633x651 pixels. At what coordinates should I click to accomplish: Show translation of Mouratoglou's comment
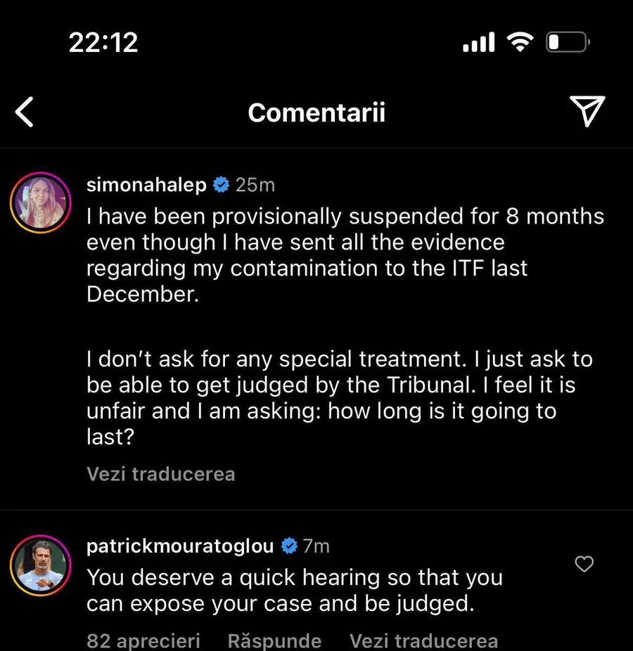423,640
